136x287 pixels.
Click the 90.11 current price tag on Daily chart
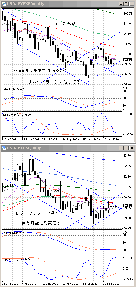point(127,205)
